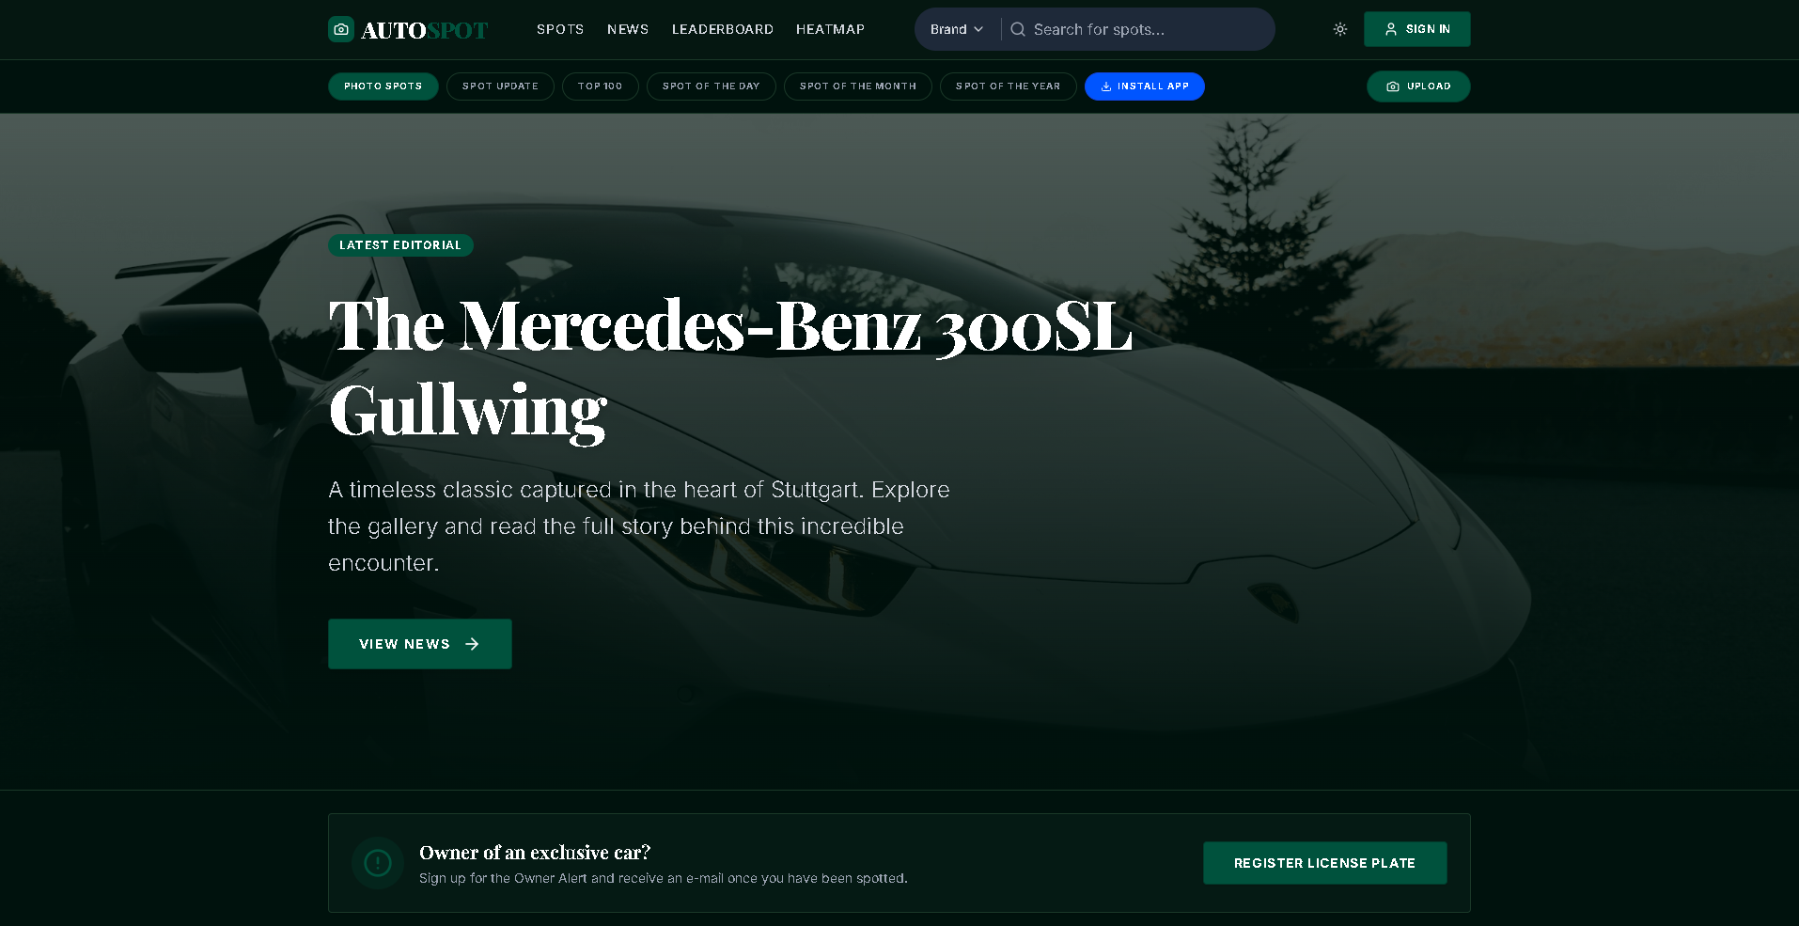The width and height of the screenshot is (1799, 926).
Task: Click the camera icon on the Upload button
Action: point(1393,86)
